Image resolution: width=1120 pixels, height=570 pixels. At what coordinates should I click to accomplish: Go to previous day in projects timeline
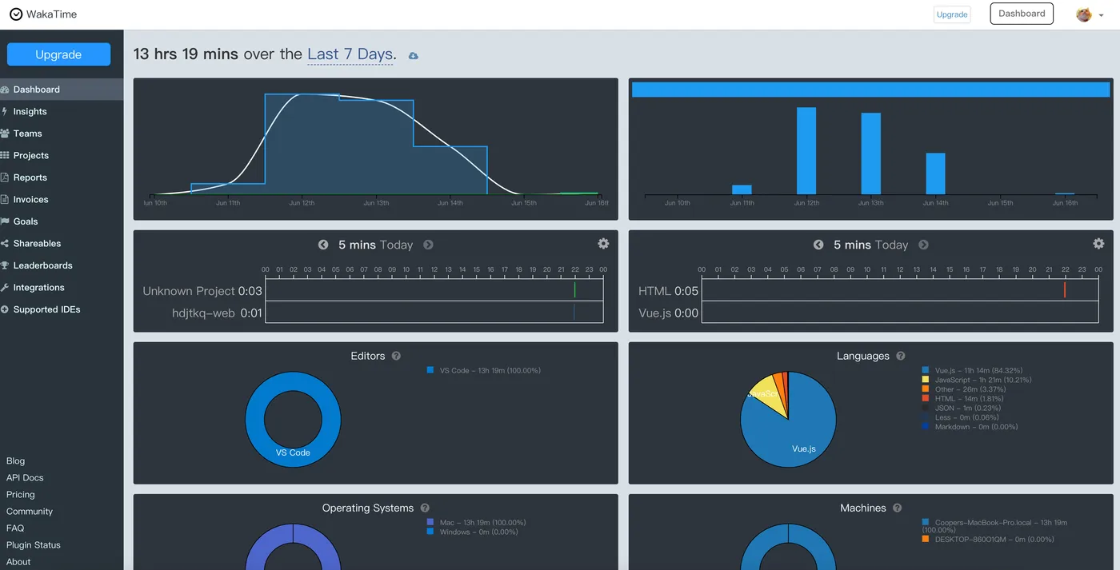point(323,245)
